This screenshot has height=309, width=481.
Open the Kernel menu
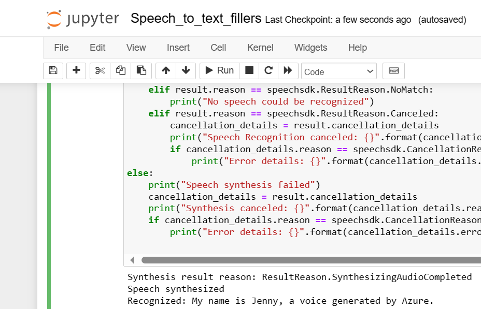coord(260,48)
